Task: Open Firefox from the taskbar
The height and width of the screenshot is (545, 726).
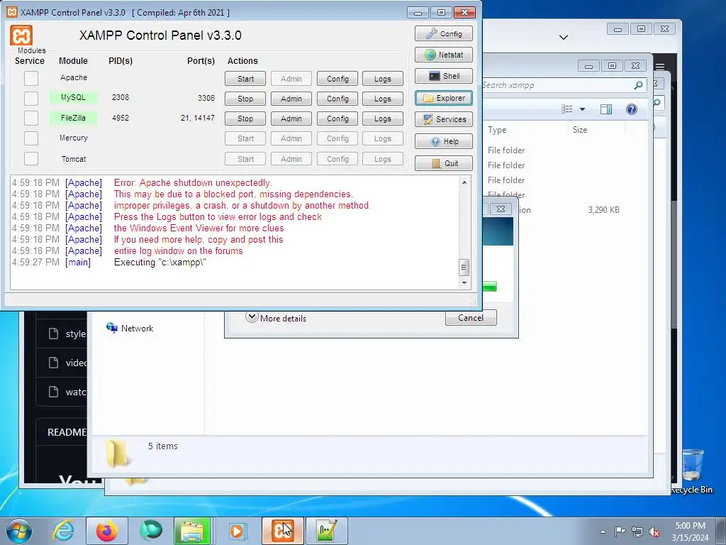Action: [107, 531]
